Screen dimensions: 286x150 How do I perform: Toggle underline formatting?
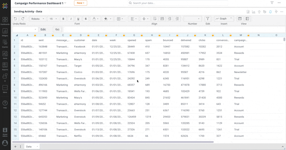coord(78,19)
